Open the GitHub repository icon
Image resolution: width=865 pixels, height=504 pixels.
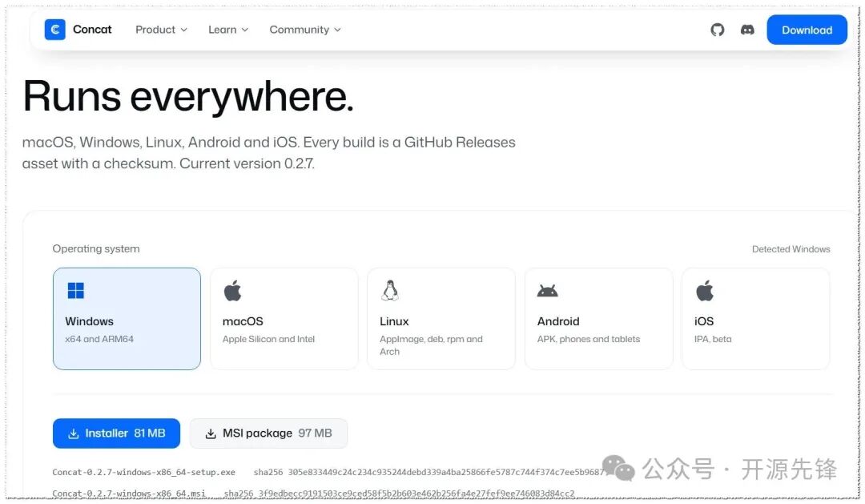(x=717, y=30)
